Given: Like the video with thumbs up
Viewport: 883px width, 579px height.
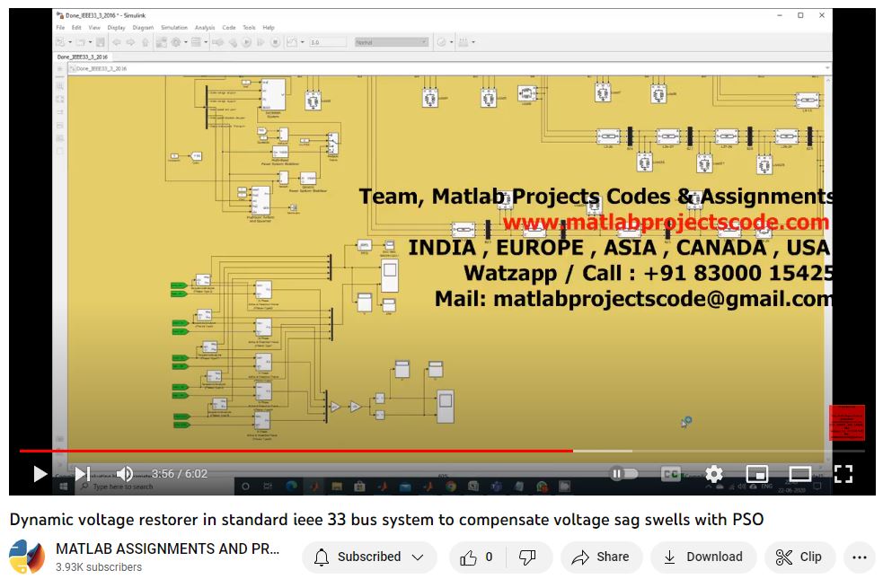Looking at the screenshot, I should point(477,557).
